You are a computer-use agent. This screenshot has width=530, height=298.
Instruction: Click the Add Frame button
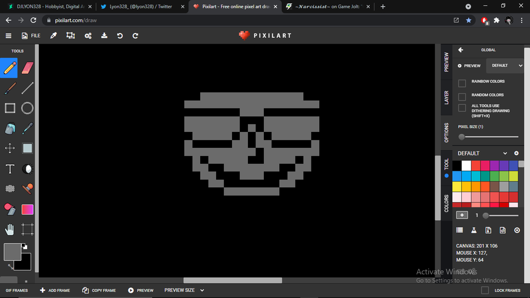tap(55, 290)
